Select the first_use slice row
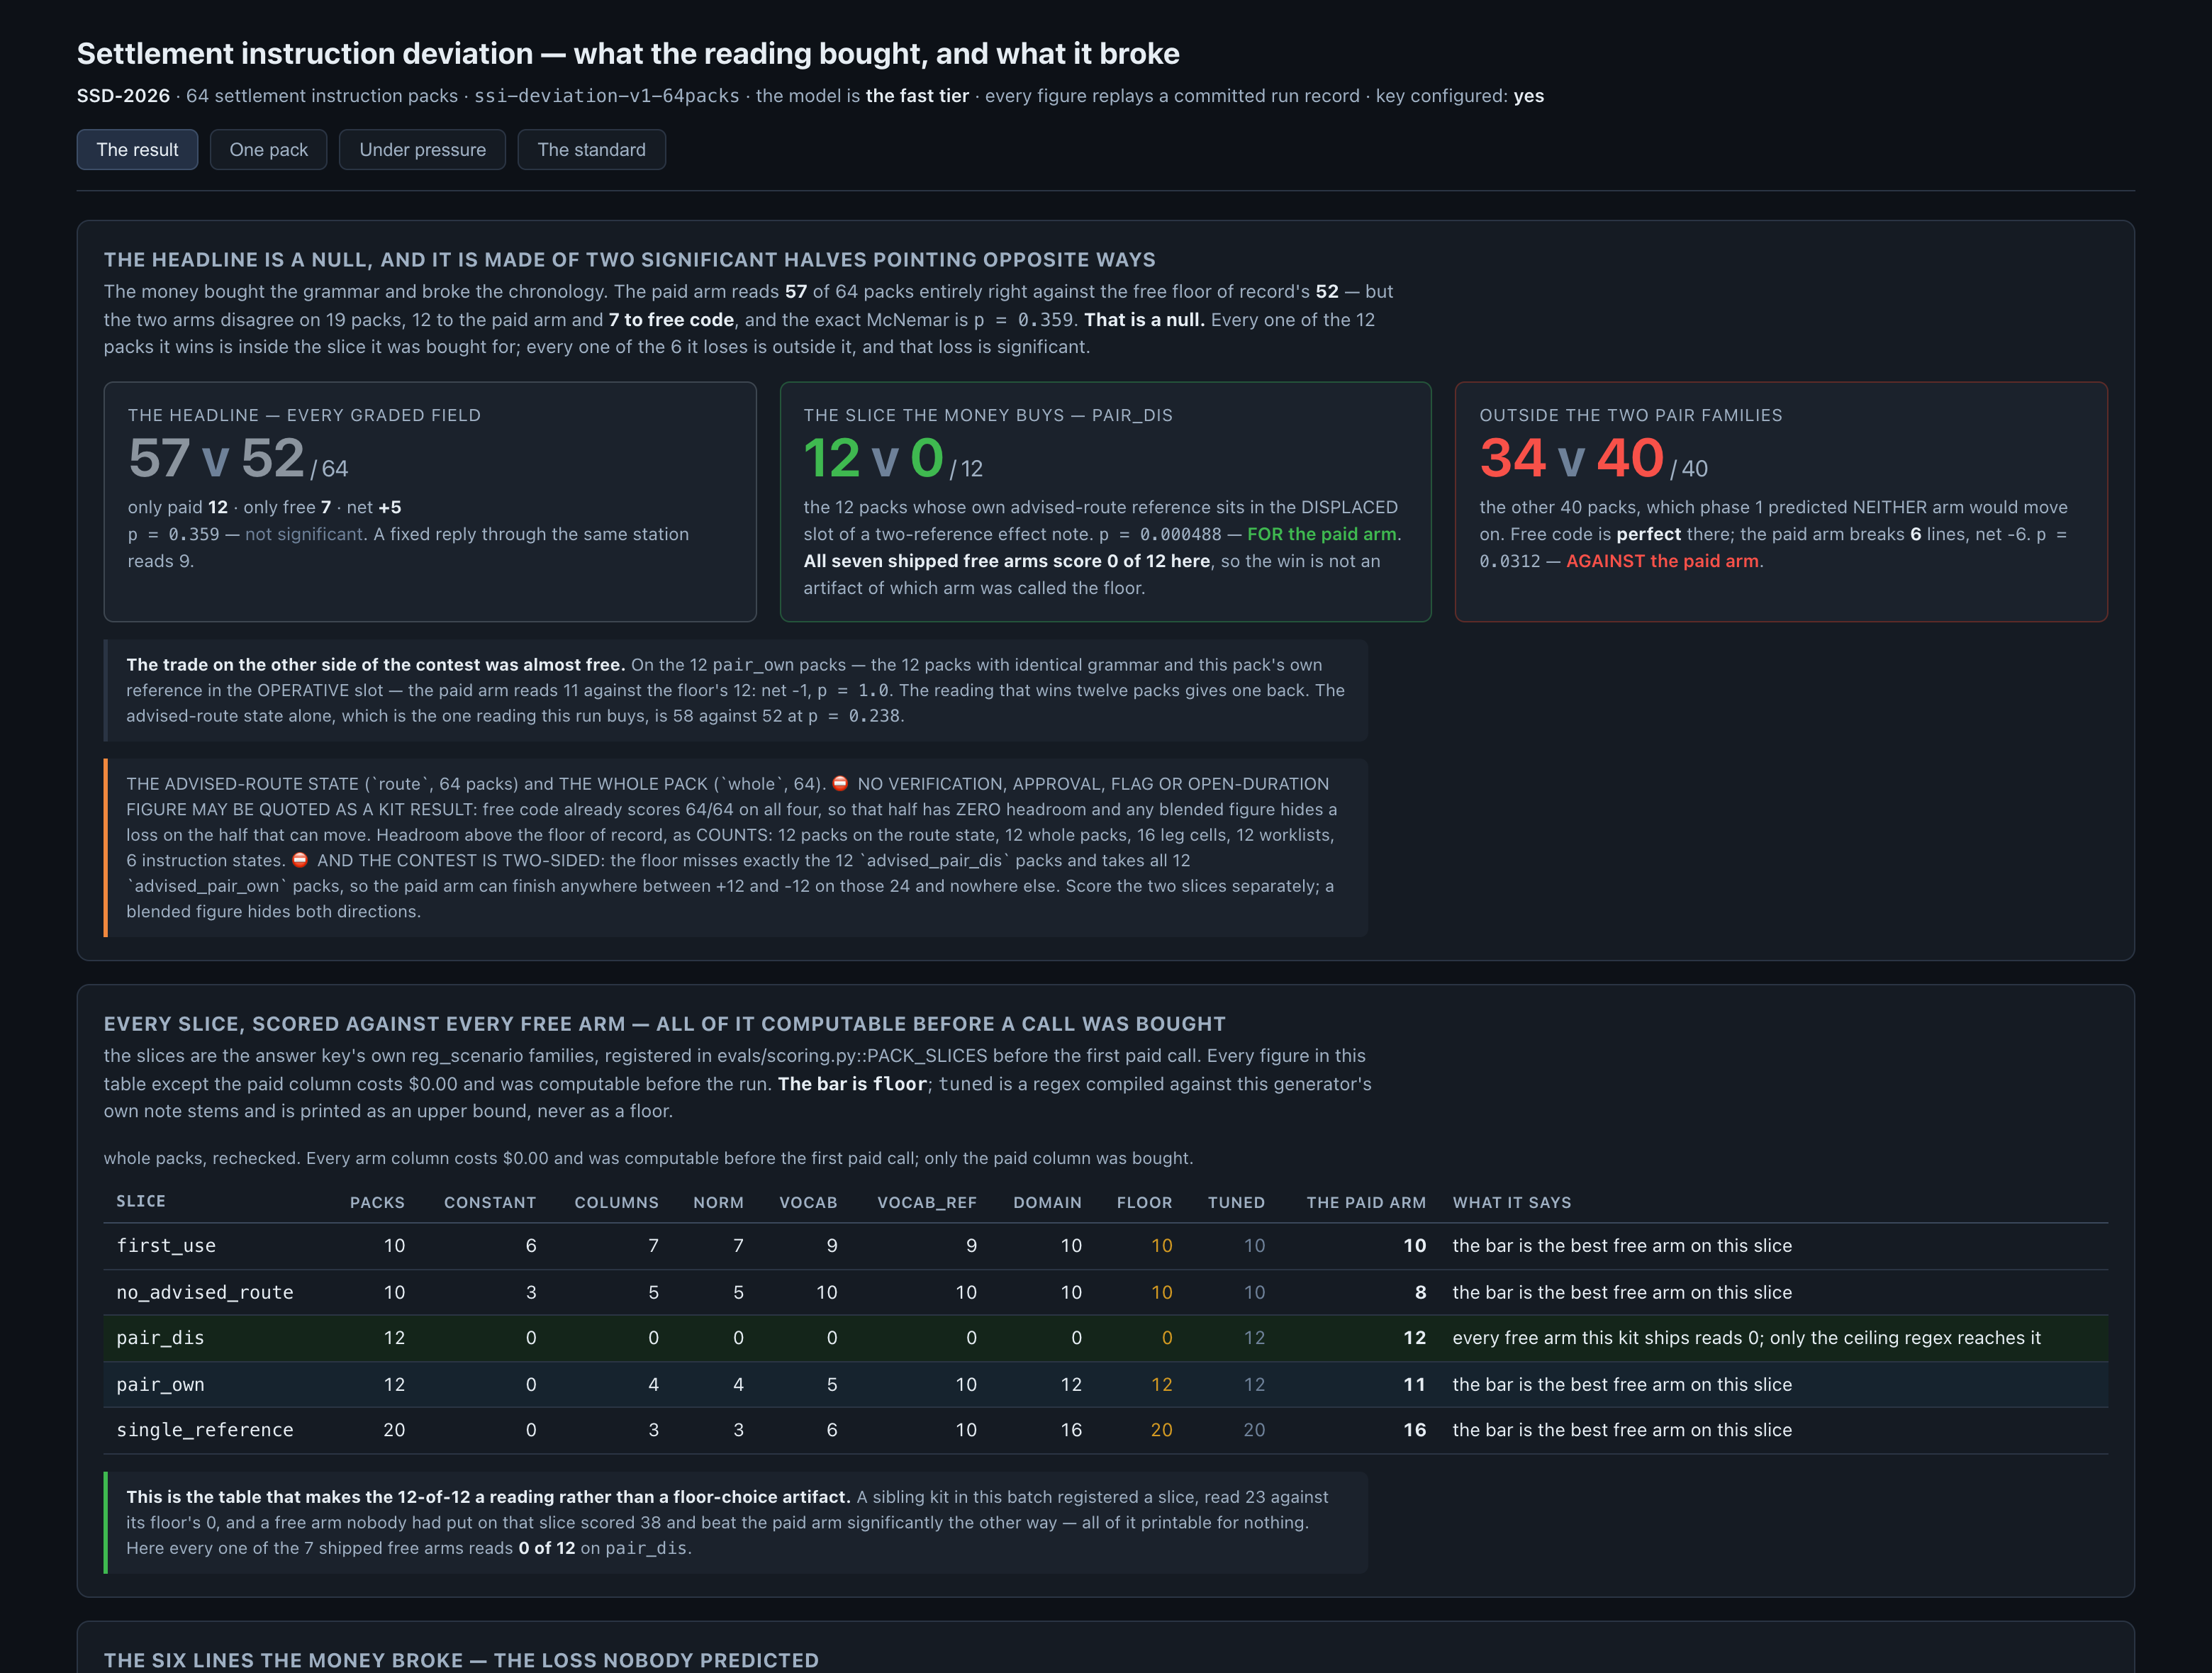The height and width of the screenshot is (1673, 2212). tap(1105, 1246)
